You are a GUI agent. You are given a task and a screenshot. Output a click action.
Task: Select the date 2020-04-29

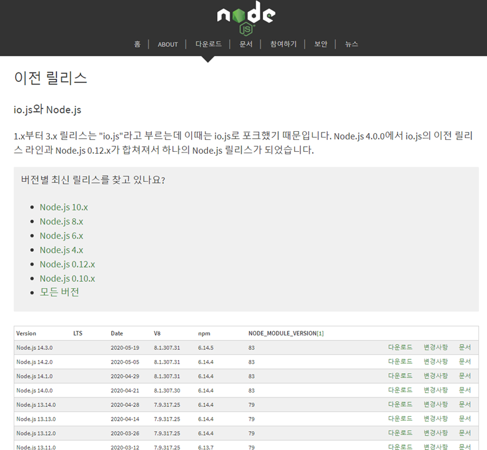(125, 376)
